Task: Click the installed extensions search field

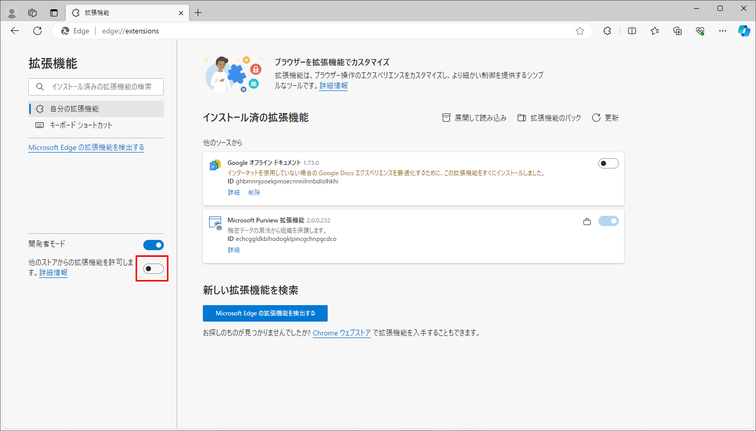Action: coord(96,87)
